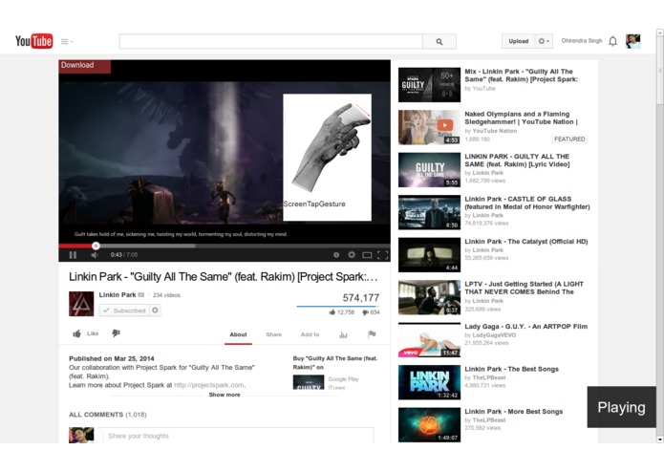The image size is (664, 472).
Task: Click the profile avatar in the header
Action: click(x=633, y=41)
